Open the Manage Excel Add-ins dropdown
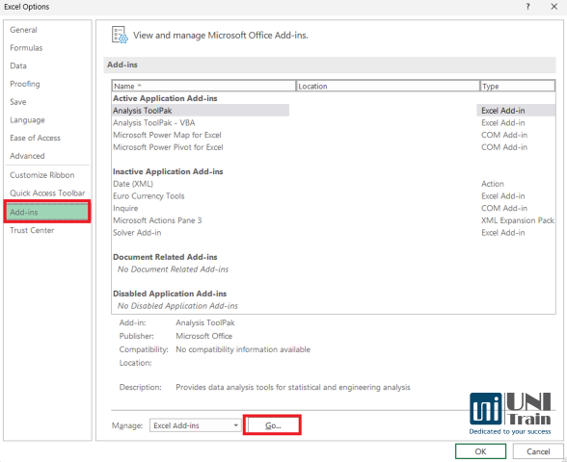The image size is (567, 462). [195, 425]
